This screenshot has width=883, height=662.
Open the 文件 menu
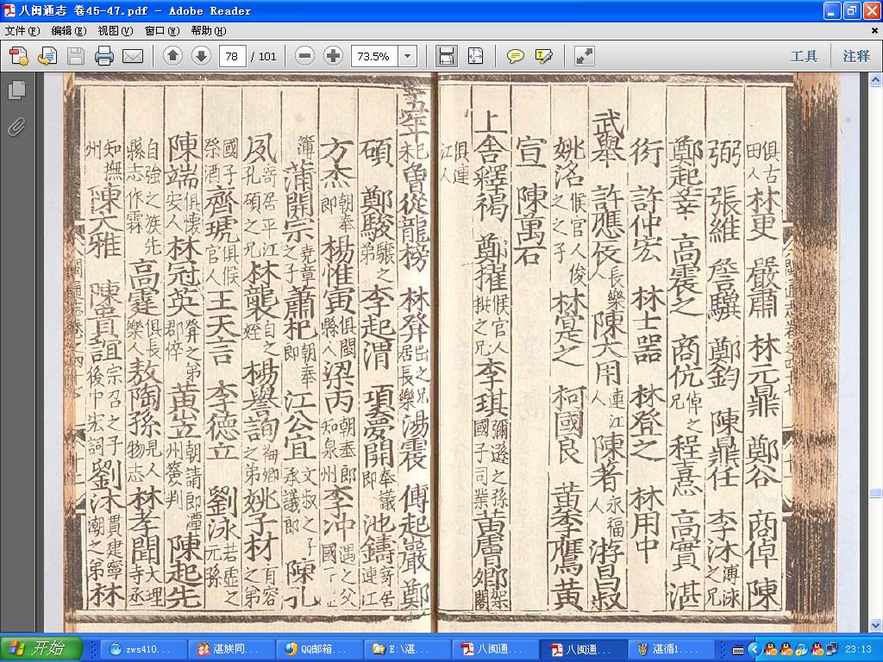point(22,30)
